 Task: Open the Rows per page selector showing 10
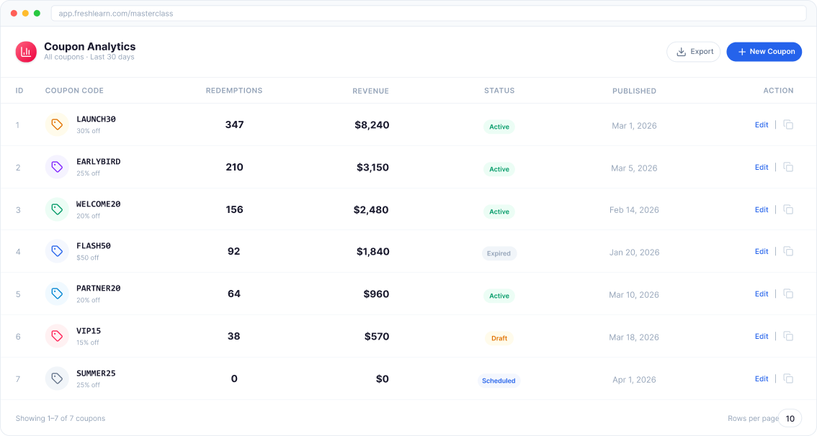[790, 418]
